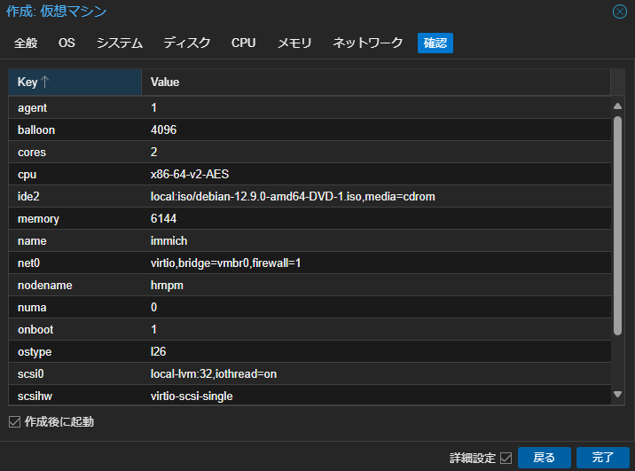Toggle the 作成後に起動 checkbox
The height and width of the screenshot is (471, 635).
pyautogui.click(x=14, y=421)
